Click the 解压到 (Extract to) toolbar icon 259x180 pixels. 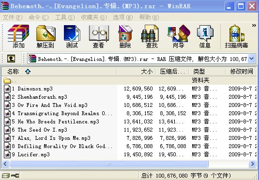click(46, 33)
